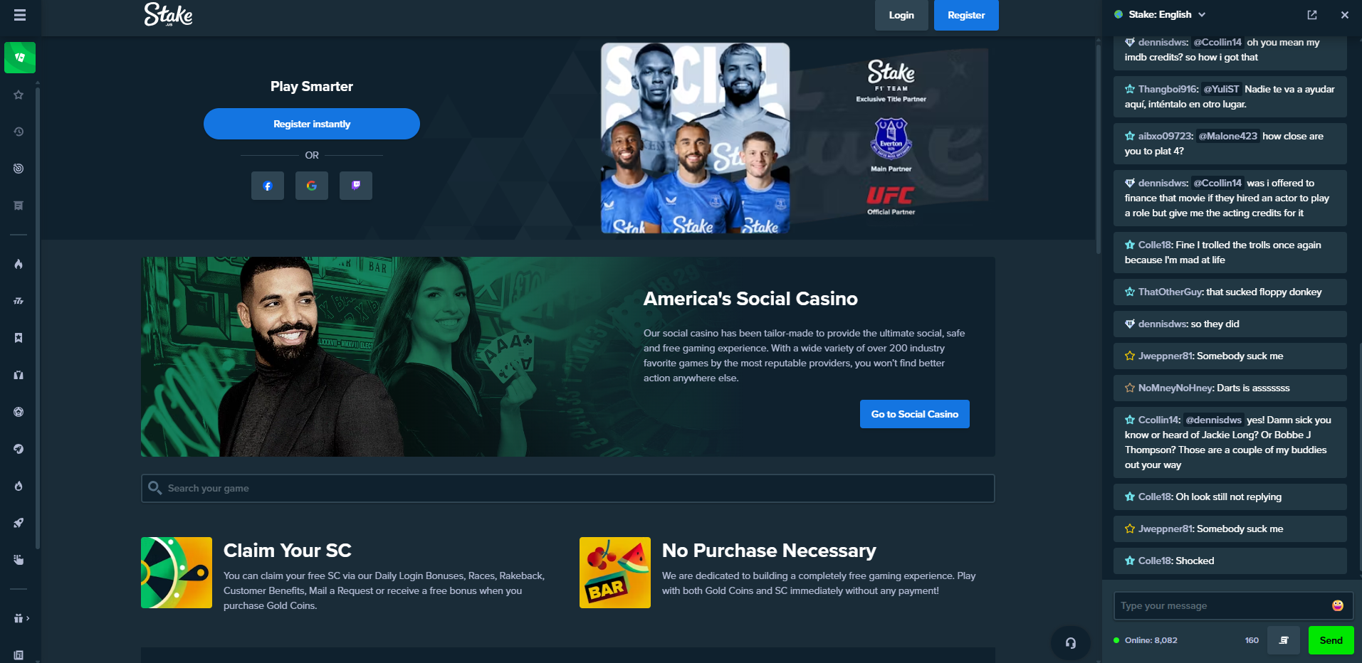Screen dimensions: 1362x663
Task: Open the rocket icon sidebar menu item
Action: (x=19, y=523)
